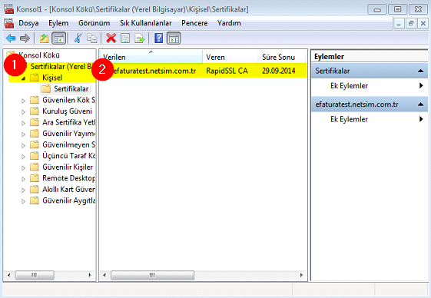The image size is (431, 298).
Task: Expand Üçüncü Taraf Kök node arrow
Action: click(x=23, y=157)
